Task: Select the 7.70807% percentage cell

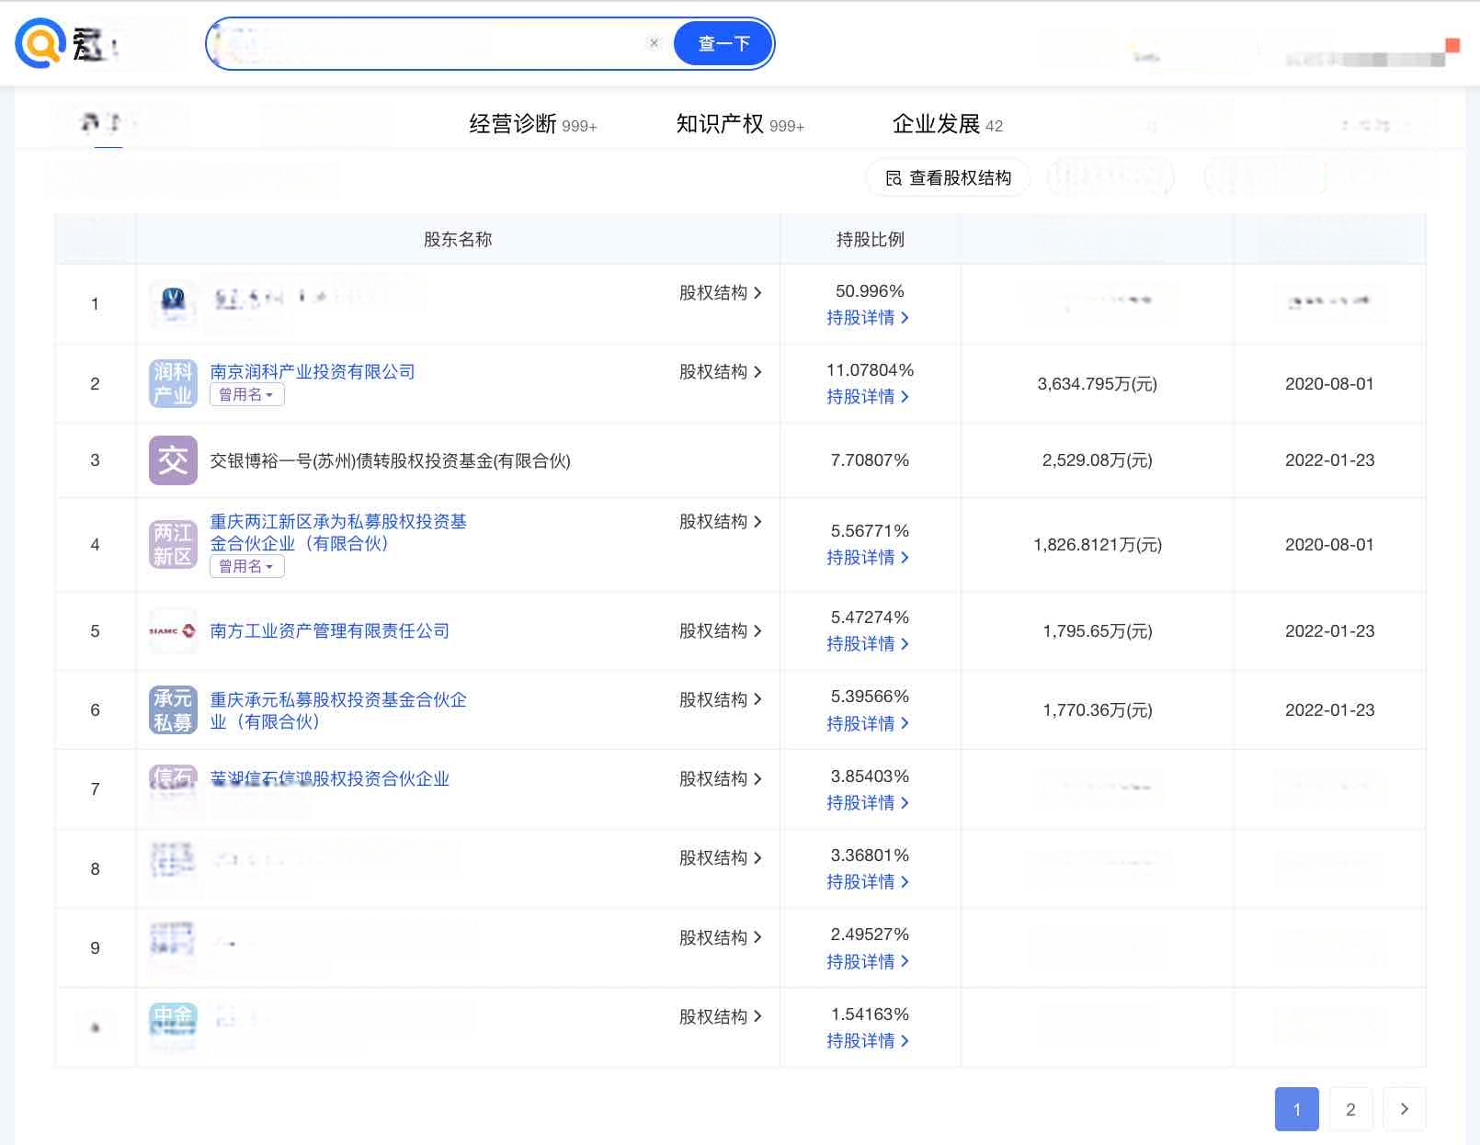Action: click(x=870, y=460)
